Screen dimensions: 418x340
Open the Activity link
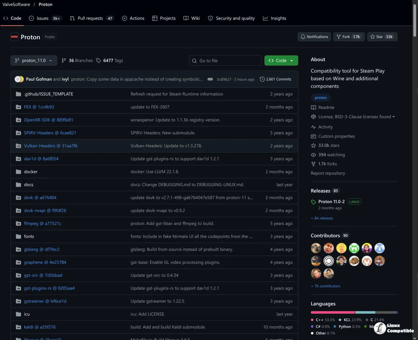pyautogui.click(x=322, y=127)
